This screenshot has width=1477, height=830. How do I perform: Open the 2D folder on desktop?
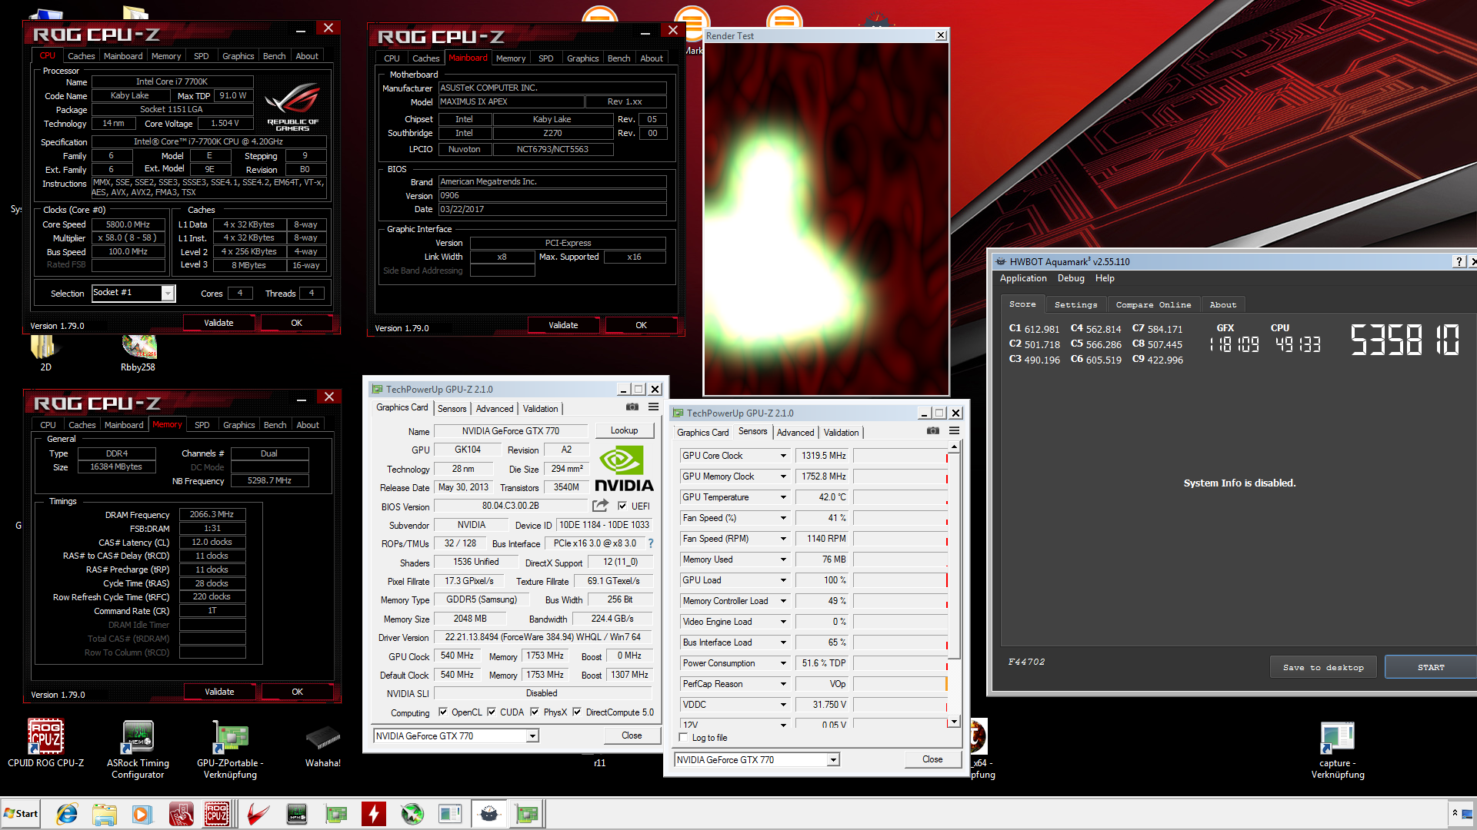click(45, 354)
